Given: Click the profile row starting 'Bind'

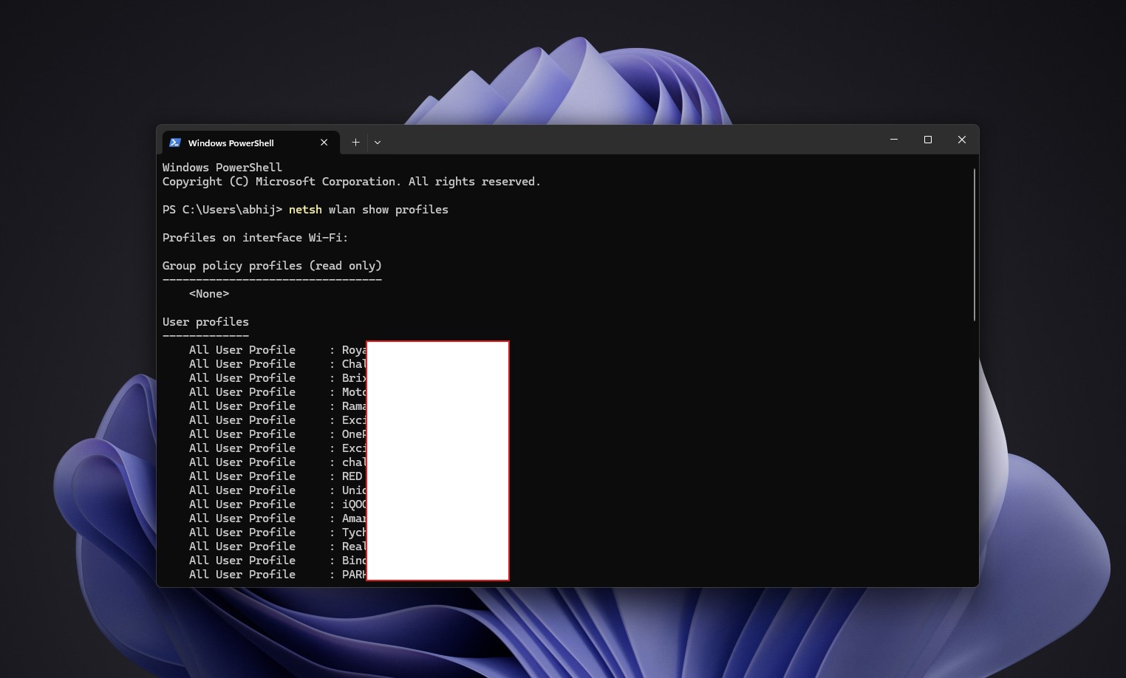Looking at the screenshot, I should [x=277, y=561].
